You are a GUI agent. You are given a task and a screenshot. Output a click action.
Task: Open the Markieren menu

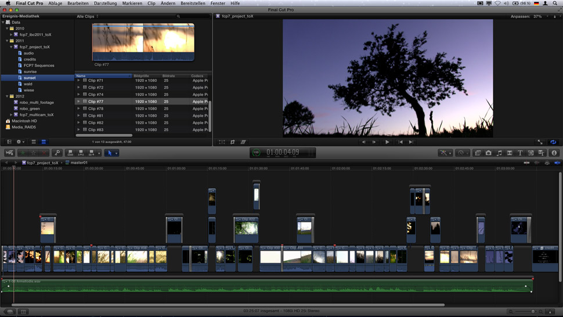(132, 3)
